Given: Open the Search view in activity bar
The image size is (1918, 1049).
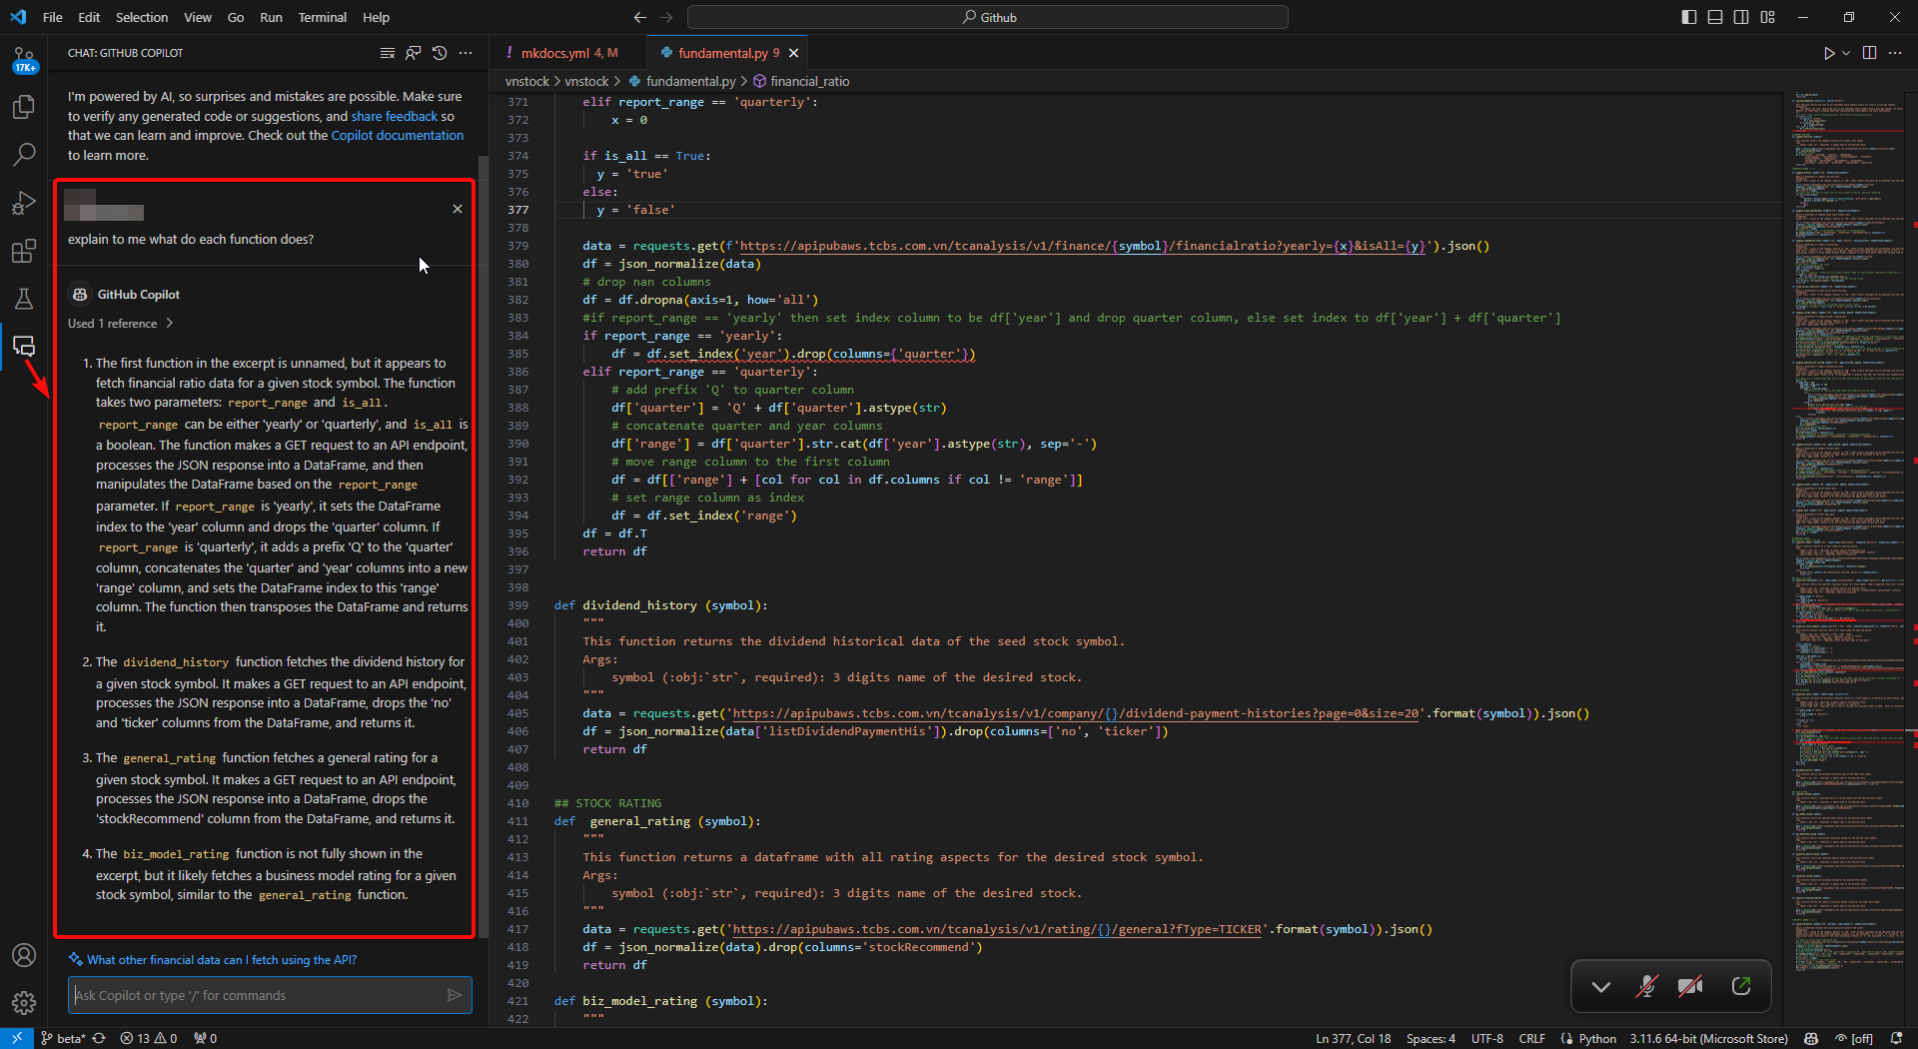Looking at the screenshot, I should pyautogui.click(x=24, y=155).
